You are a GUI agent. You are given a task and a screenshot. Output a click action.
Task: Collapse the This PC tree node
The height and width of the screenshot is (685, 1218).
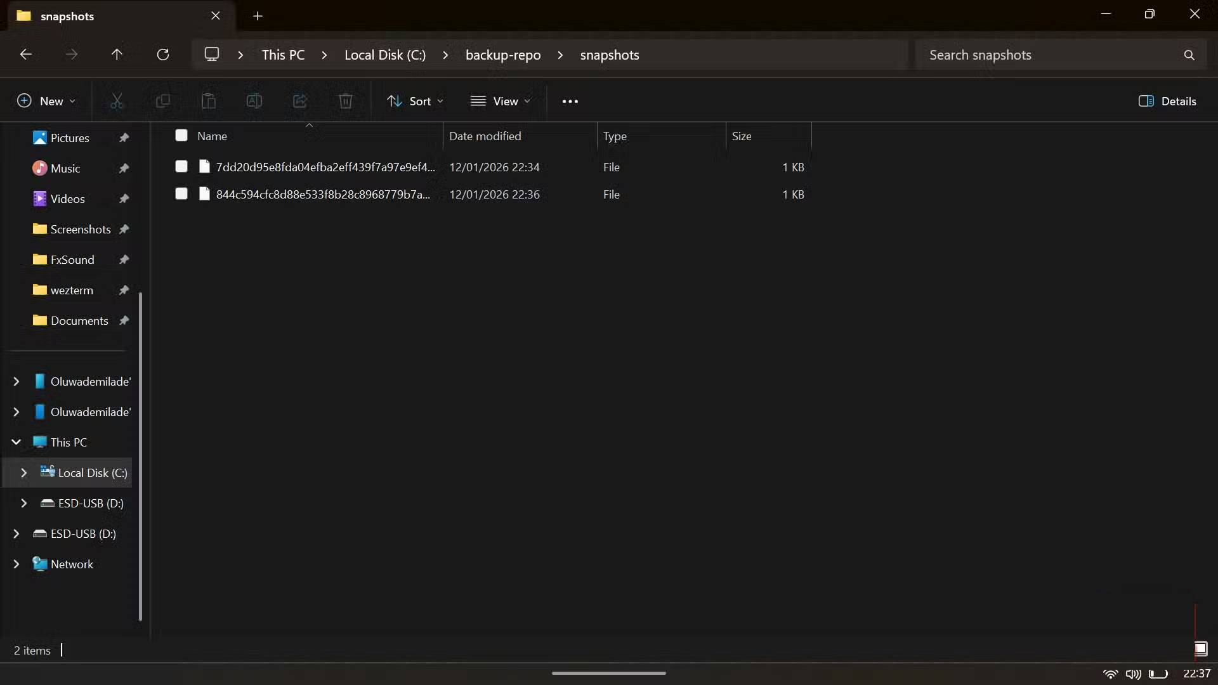[x=16, y=442]
